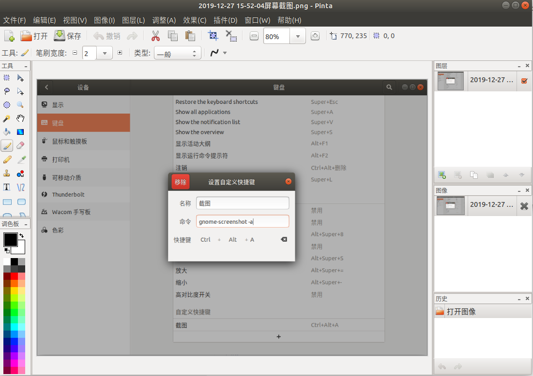Open the zoom percentage dropdown
The width and height of the screenshot is (533, 376).
tap(298, 36)
